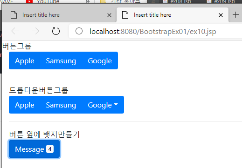242x168 pixels.
Task: Click the Message button
Action: click(x=34, y=149)
